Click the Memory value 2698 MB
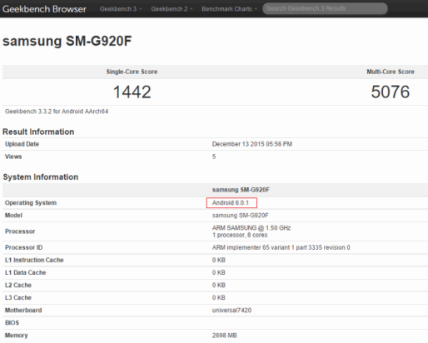Image resolution: width=428 pixels, height=343 pixels. (224, 336)
